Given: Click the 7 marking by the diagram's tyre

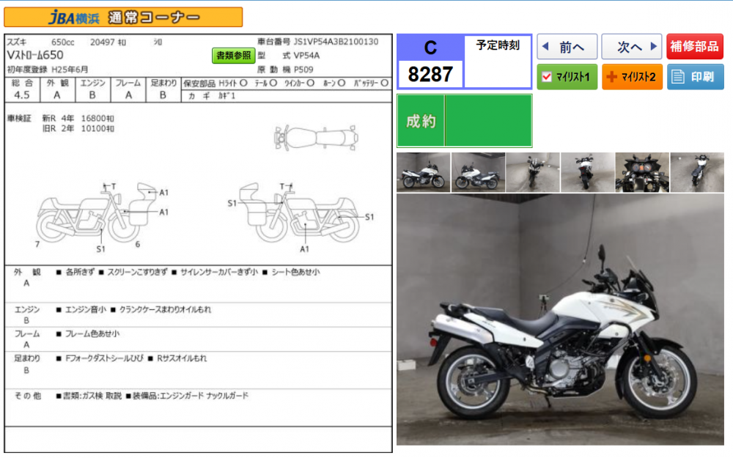Looking at the screenshot, I should click(x=37, y=244).
